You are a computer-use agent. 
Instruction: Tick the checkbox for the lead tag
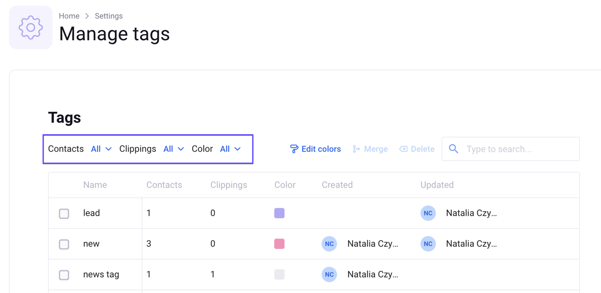(x=64, y=214)
